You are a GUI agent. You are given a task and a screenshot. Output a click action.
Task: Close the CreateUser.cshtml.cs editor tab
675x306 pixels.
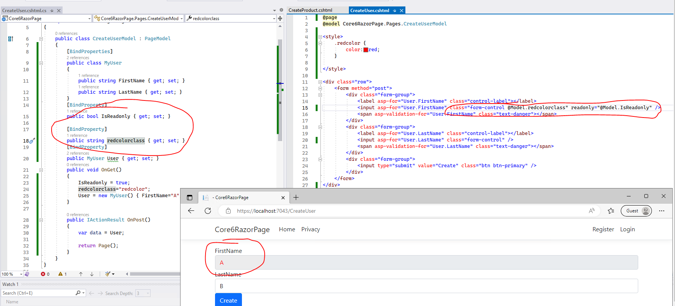coord(59,11)
